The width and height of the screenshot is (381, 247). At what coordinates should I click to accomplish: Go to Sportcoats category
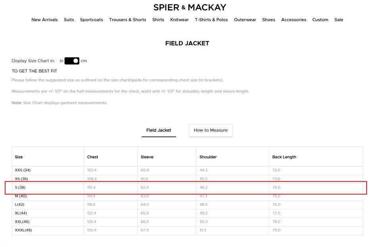click(x=91, y=20)
